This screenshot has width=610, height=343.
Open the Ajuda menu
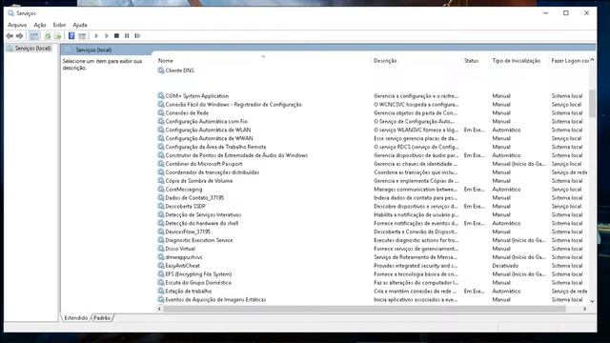[80, 25]
